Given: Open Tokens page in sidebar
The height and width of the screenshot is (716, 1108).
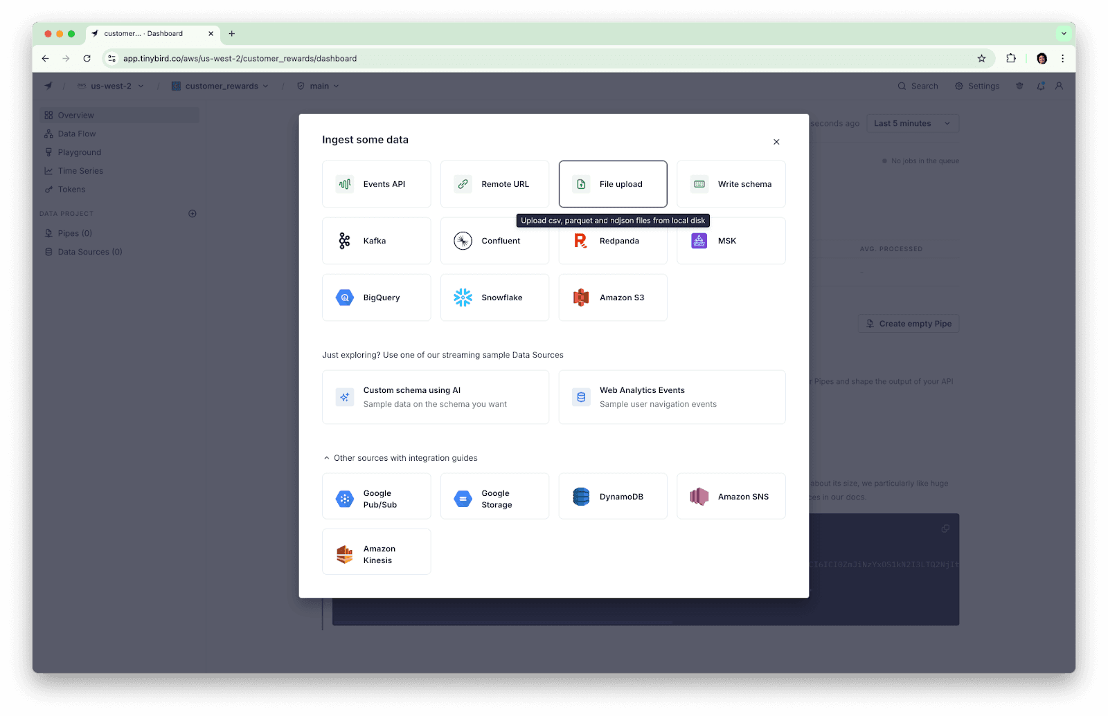Looking at the screenshot, I should [119, 190].
